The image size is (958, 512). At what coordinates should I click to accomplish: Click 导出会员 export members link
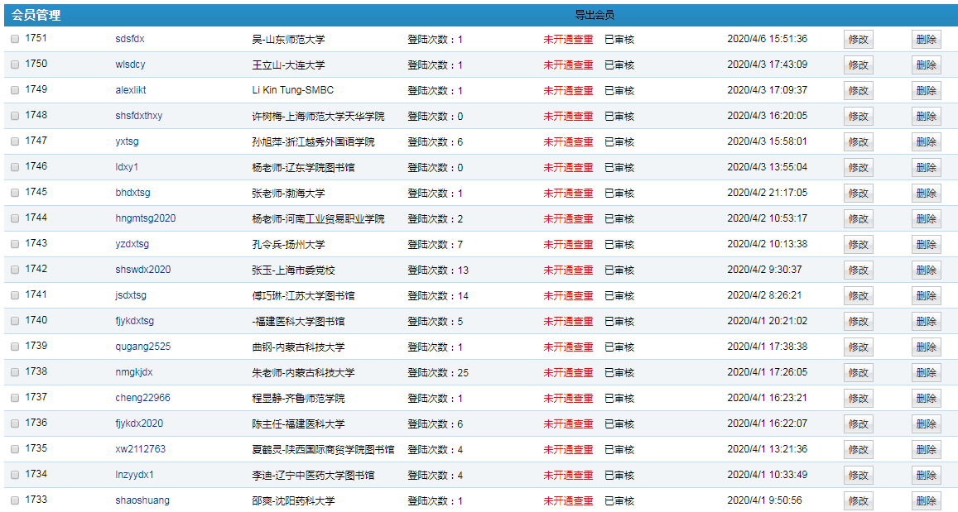coord(595,15)
